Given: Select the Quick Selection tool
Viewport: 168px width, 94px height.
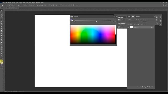Looking at the screenshot, I should 2,17.
